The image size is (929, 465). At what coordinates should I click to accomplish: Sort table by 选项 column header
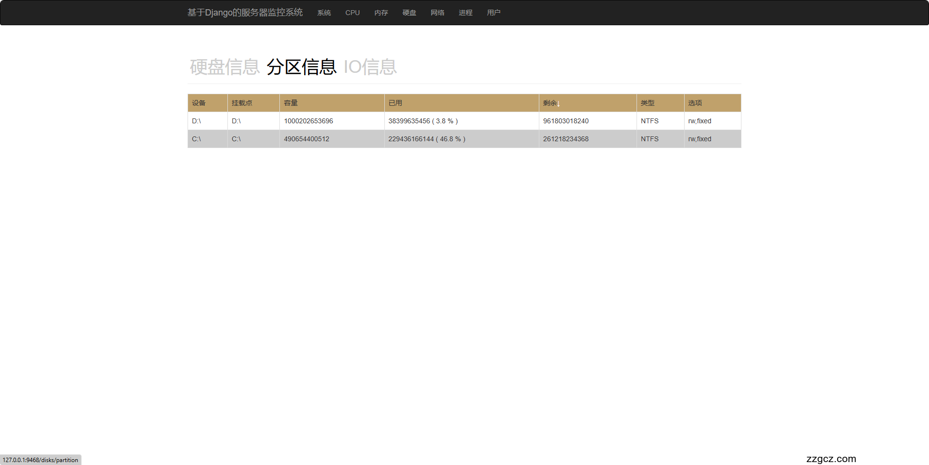point(695,103)
